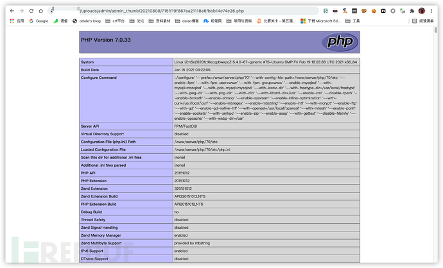The height and width of the screenshot is (268, 443).
Task: Open the Google bookmark
Action: tap(39, 21)
